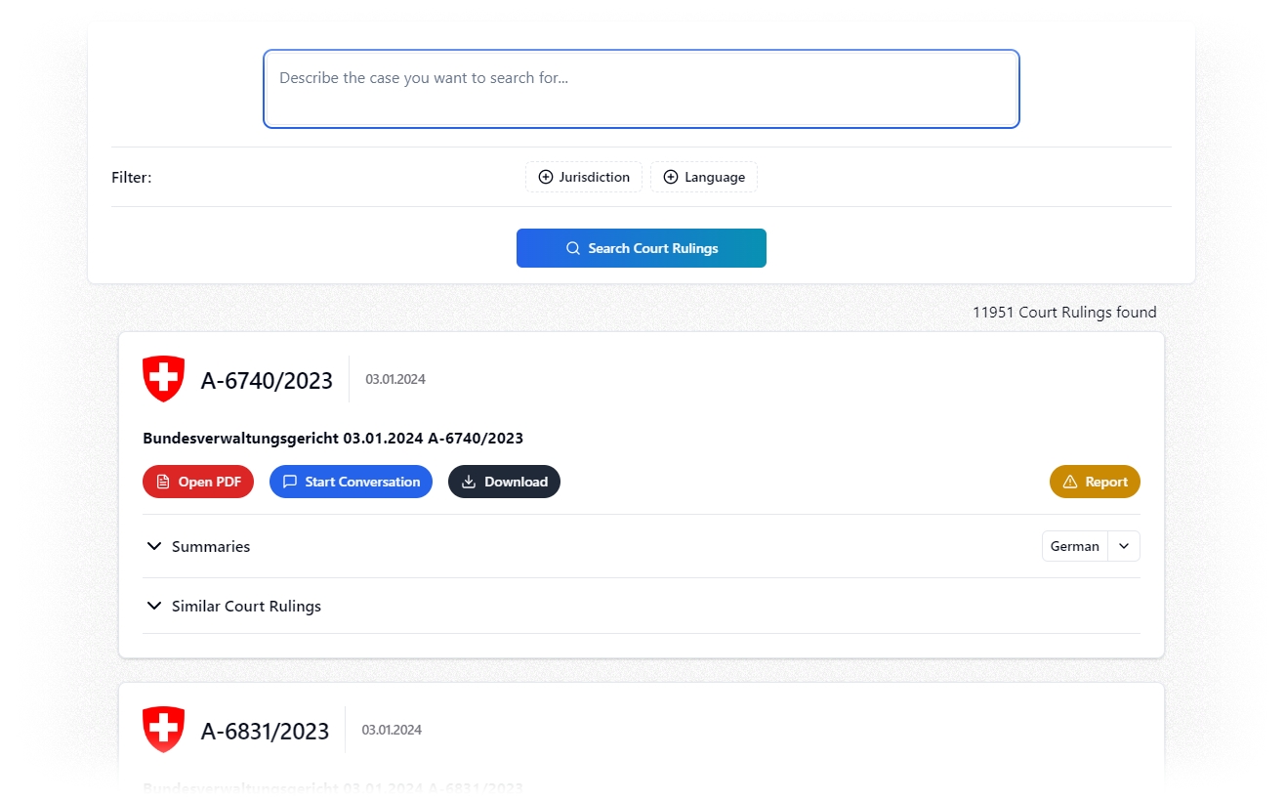The image size is (1286, 800).
Task: Click the chevron next to German
Action: pos(1124,546)
